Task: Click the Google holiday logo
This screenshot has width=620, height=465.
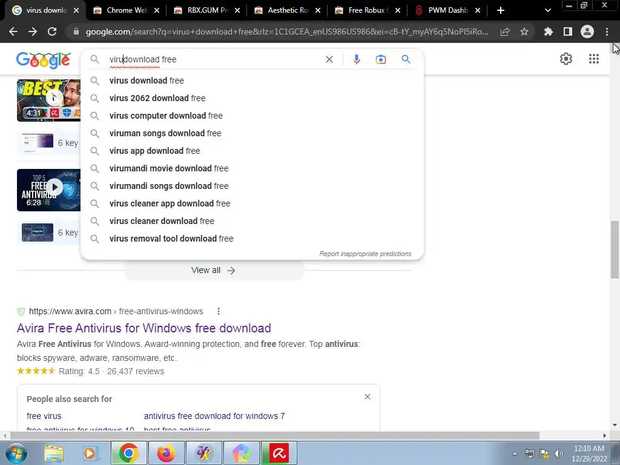Action: coord(44,60)
